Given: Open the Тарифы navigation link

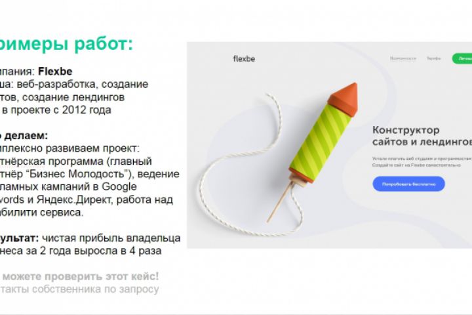Looking at the screenshot, I should pyautogui.click(x=433, y=58).
